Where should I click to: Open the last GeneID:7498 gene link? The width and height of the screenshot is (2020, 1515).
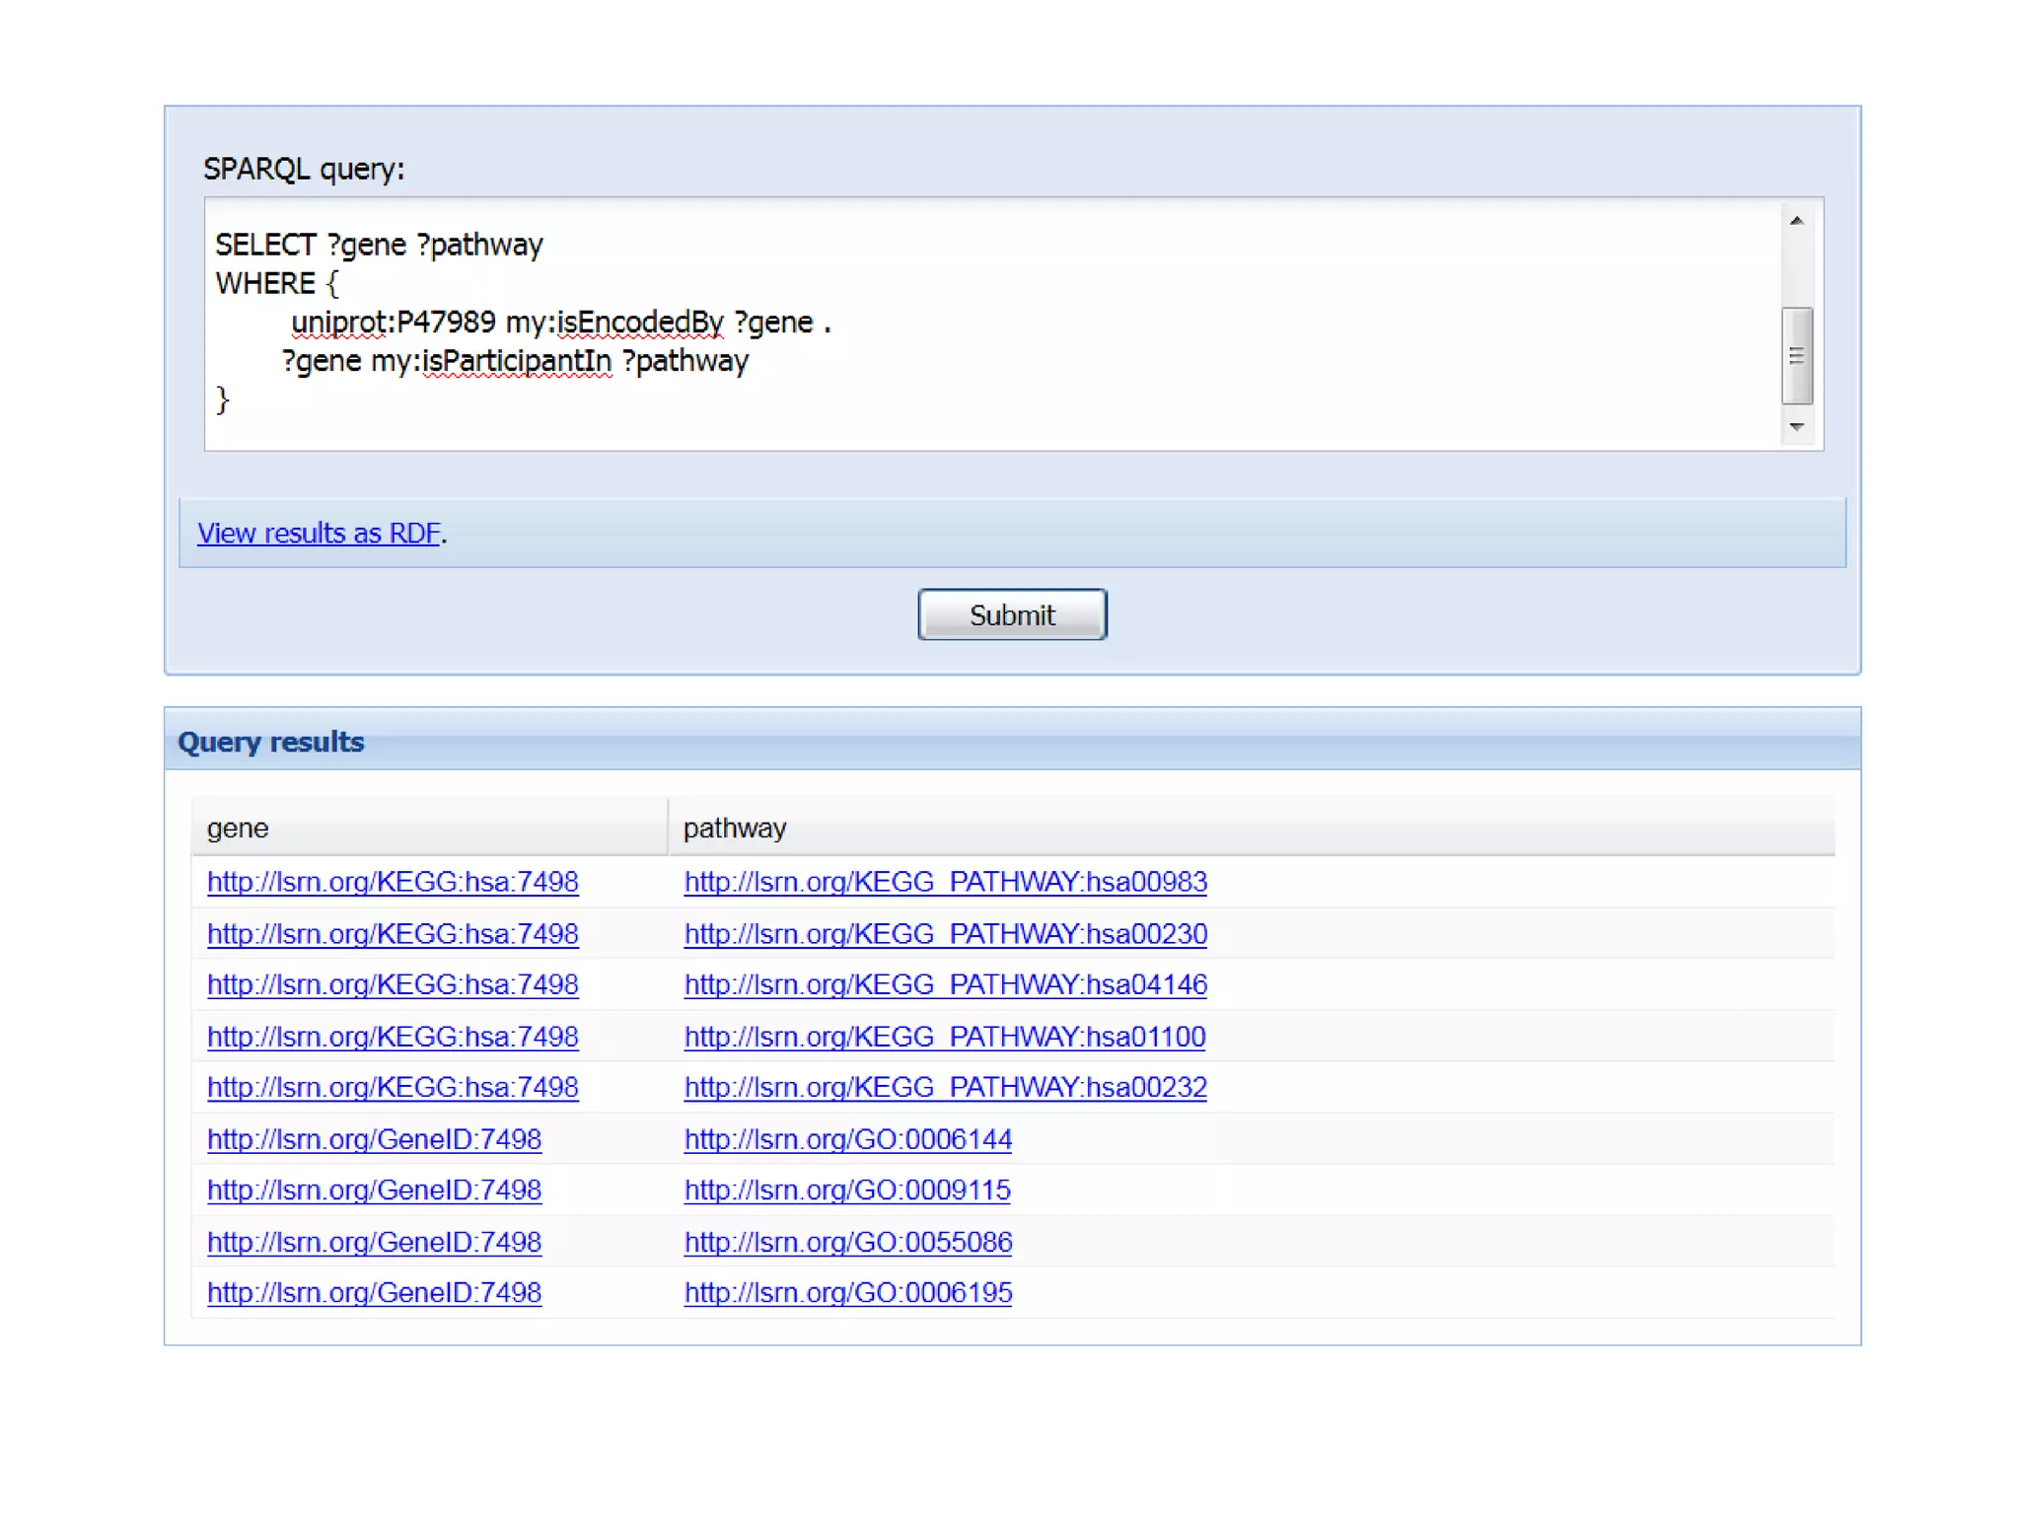[374, 1292]
